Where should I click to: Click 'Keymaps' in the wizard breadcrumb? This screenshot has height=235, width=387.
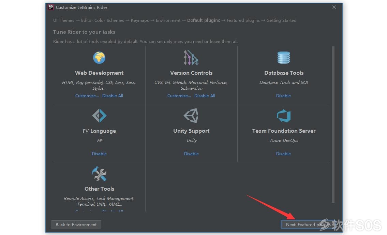pyautogui.click(x=140, y=20)
